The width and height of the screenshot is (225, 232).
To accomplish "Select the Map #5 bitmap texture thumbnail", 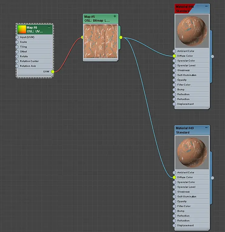I will (100, 41).
